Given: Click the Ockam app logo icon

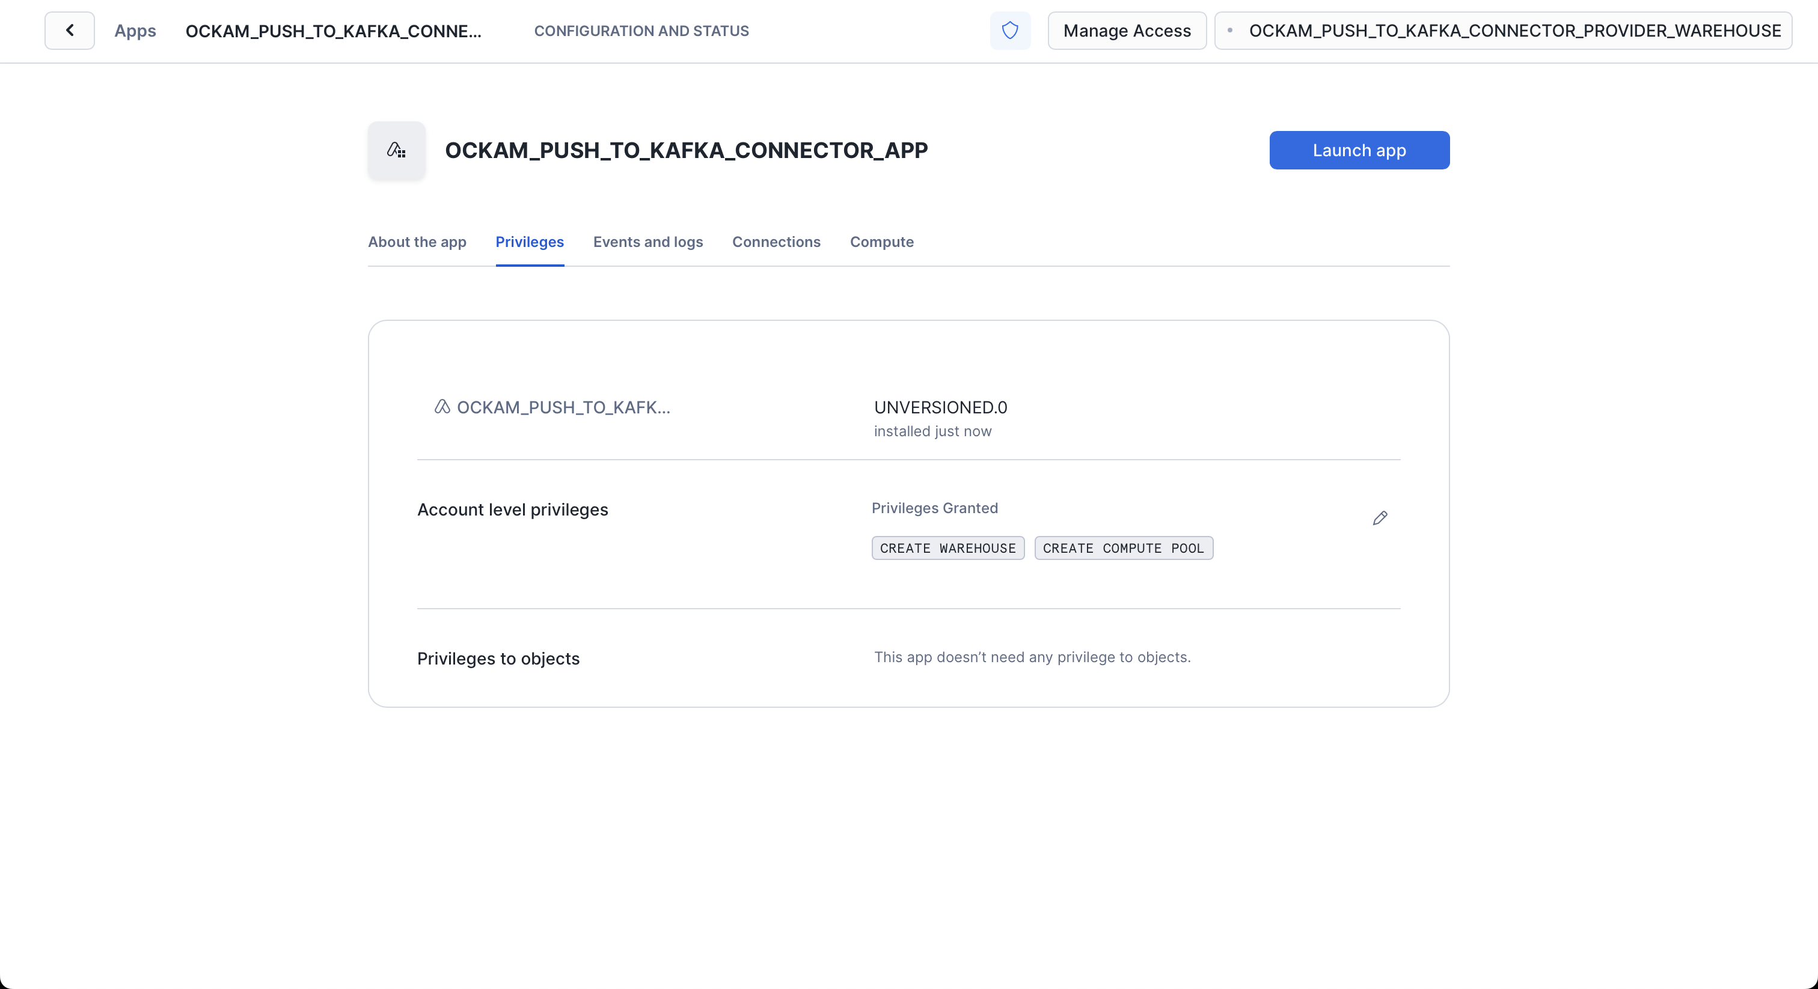Looking at the screenshot, I should tap(397, 150).
